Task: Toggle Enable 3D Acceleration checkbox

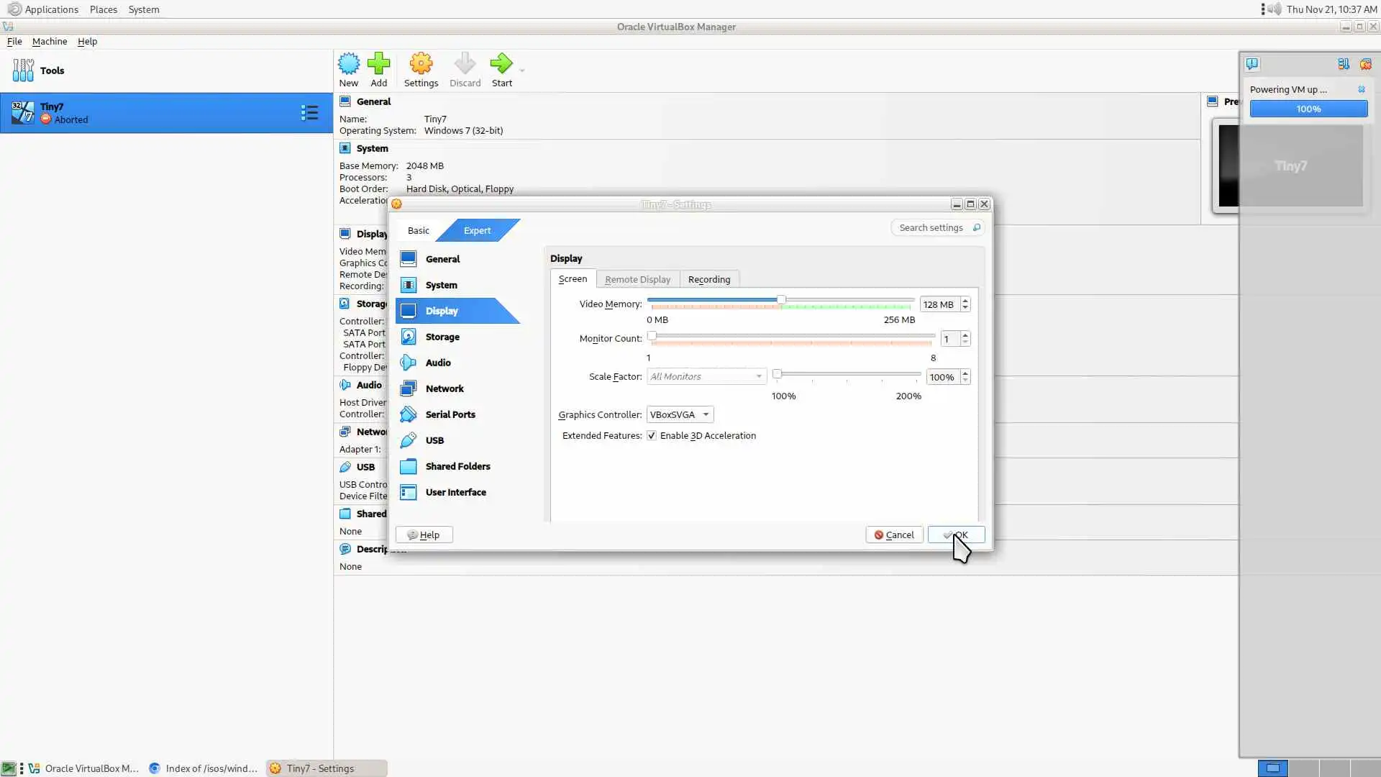Action: click(652, 436)
